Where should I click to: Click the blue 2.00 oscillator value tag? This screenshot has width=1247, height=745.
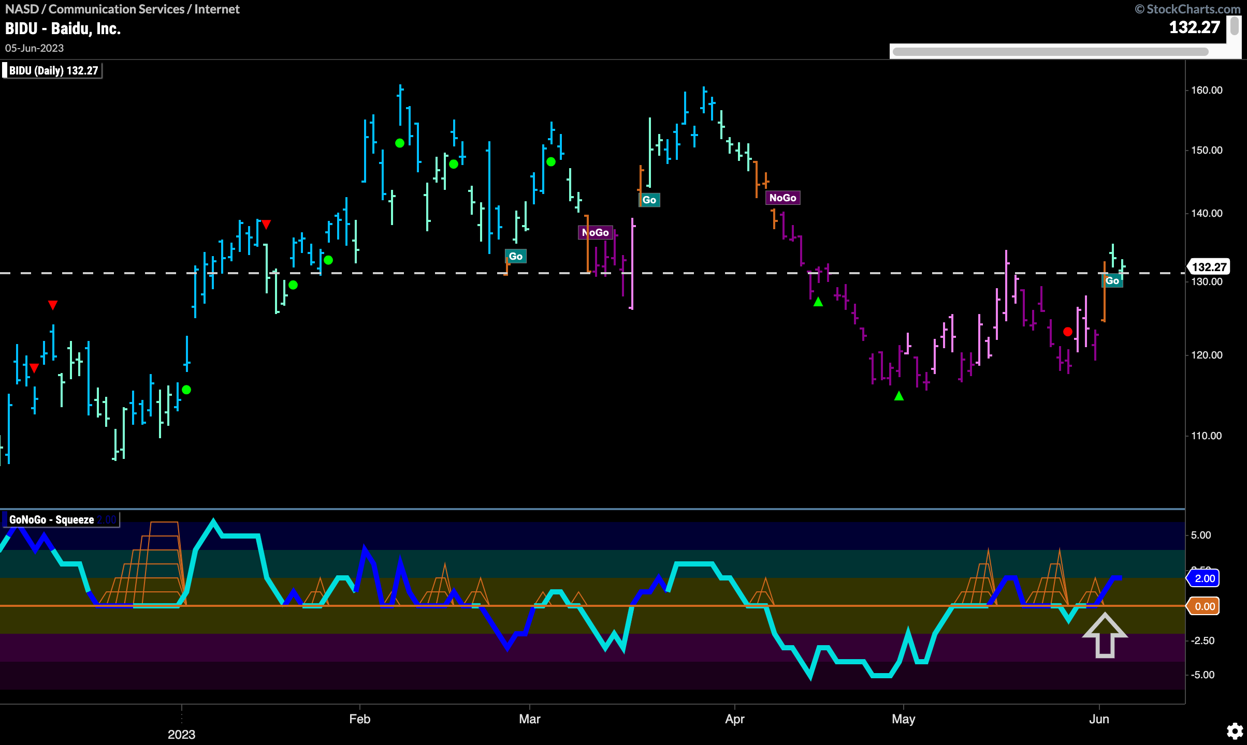click(1203, 578)
